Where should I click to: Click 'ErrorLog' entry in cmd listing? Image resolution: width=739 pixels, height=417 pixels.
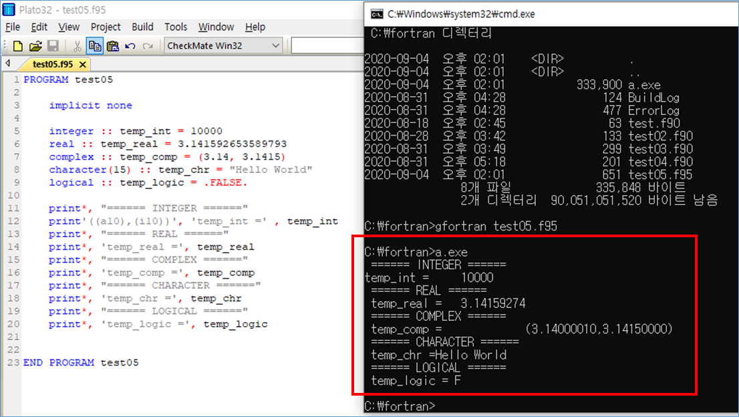(653, 111)
